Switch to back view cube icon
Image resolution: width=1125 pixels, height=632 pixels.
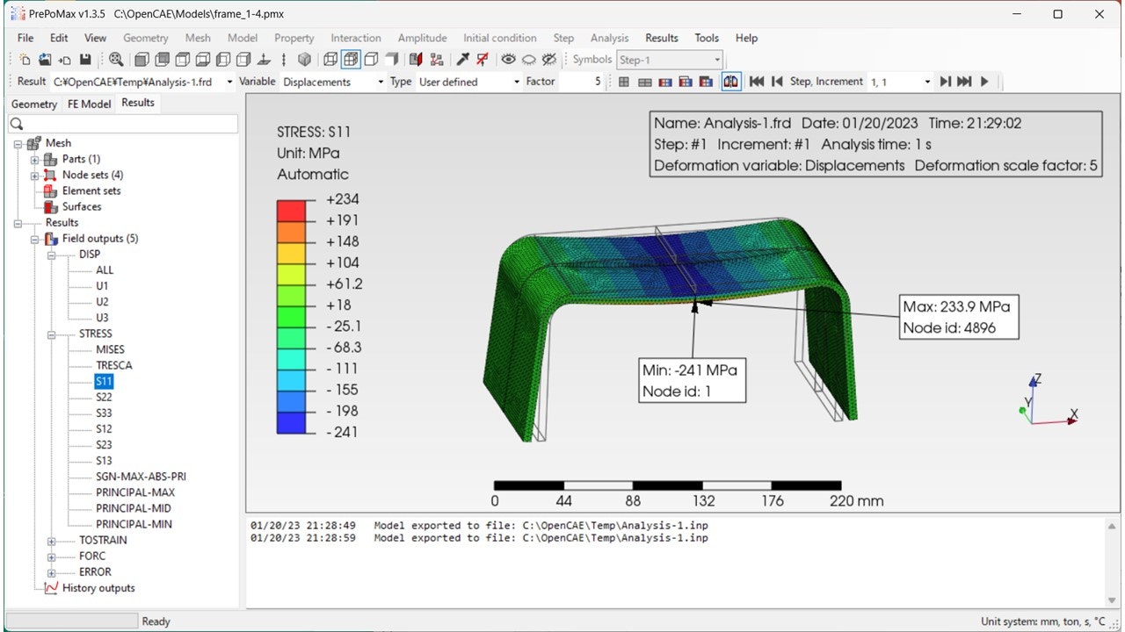coord(162,60)
